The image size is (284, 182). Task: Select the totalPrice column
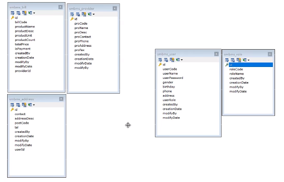click(x=22, y=44)
